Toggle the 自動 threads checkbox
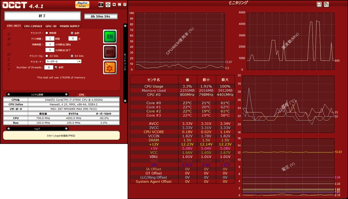The height and width of the screenshot is (199, 348). pyautogui.click(x=56, y=67)
